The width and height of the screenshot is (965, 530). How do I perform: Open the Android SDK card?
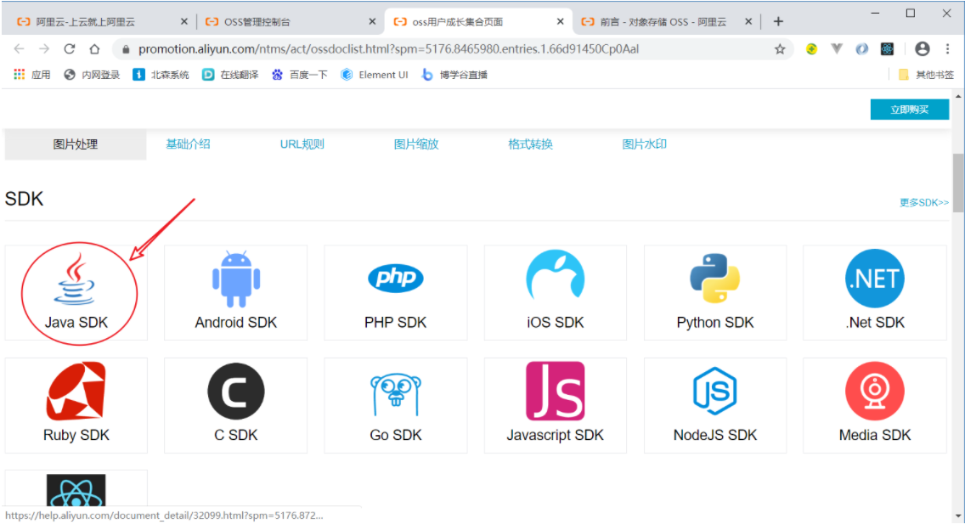pyautogui.click(x=235, y=292)
